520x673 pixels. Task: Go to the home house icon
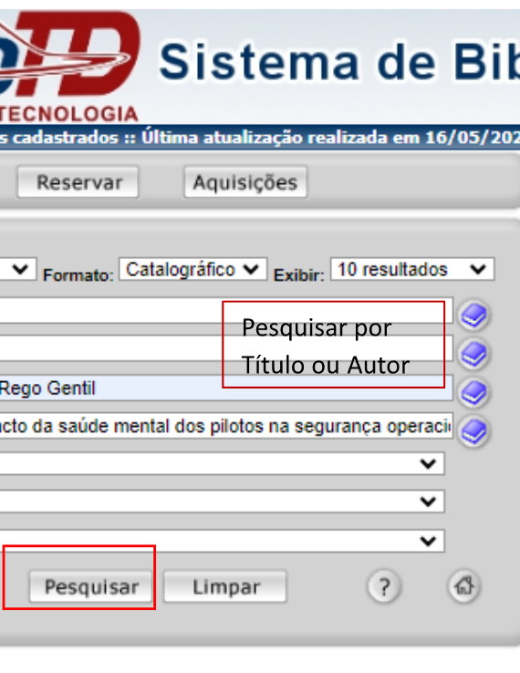[x=464, y=585]
